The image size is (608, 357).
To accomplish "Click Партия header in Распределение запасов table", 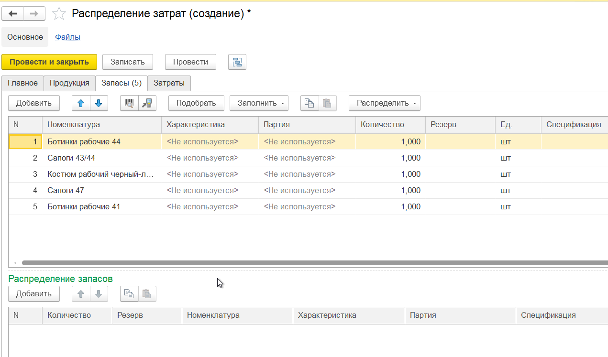I will point(460,315).
